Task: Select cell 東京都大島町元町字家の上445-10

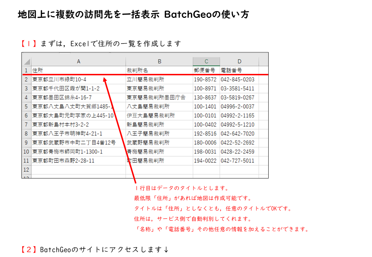Action: [79, 116]
